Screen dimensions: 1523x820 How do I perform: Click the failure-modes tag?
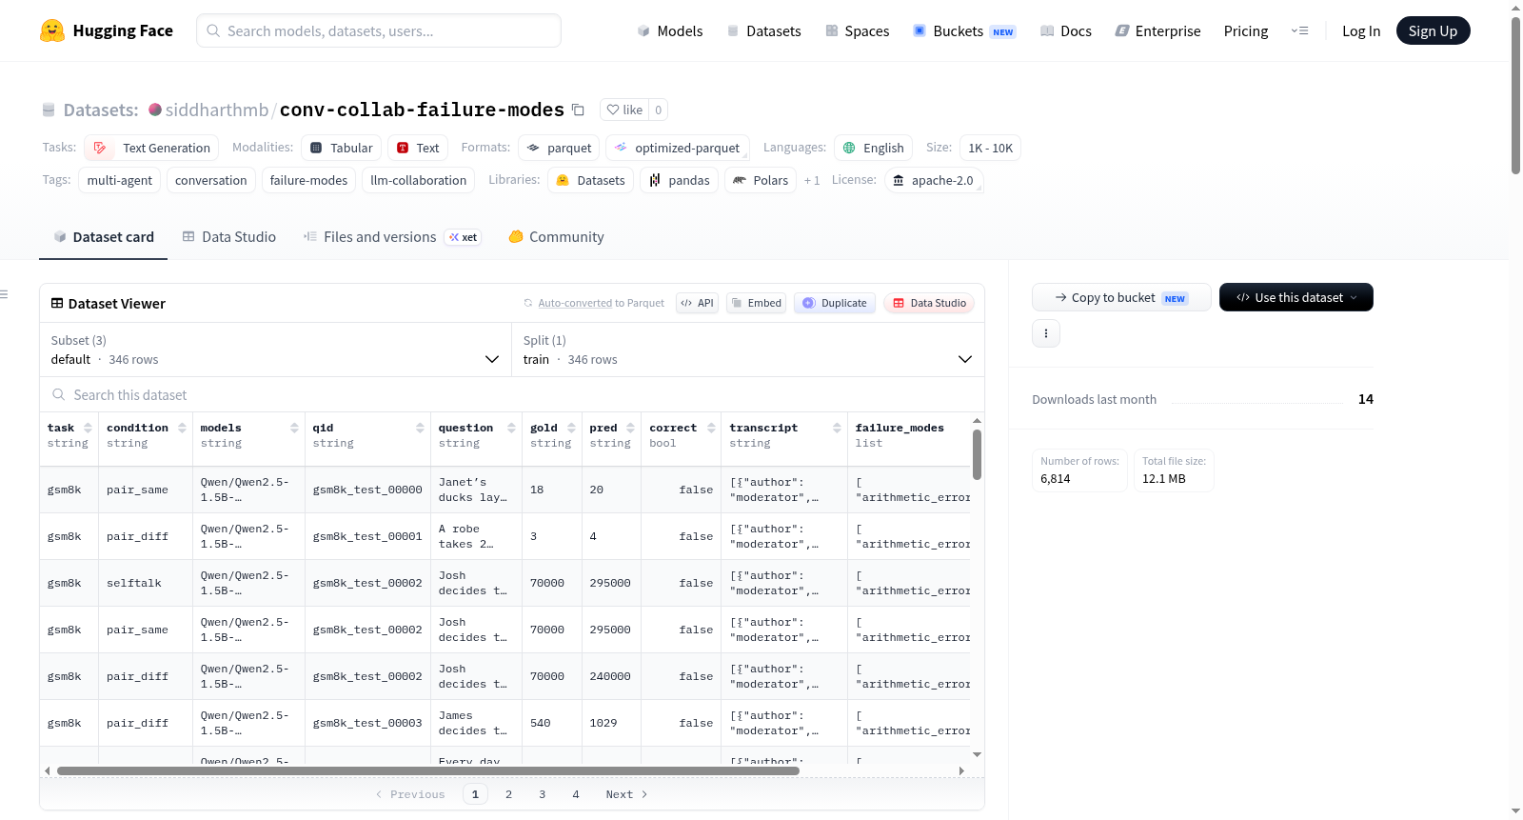pyautogui.click(x=308, y=180)
